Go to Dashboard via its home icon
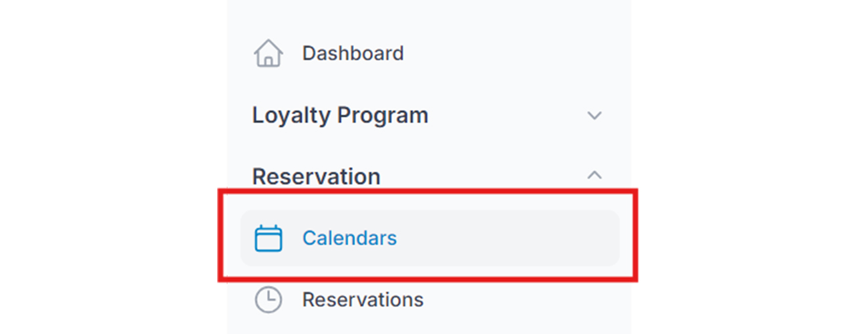 coord(269,53)
